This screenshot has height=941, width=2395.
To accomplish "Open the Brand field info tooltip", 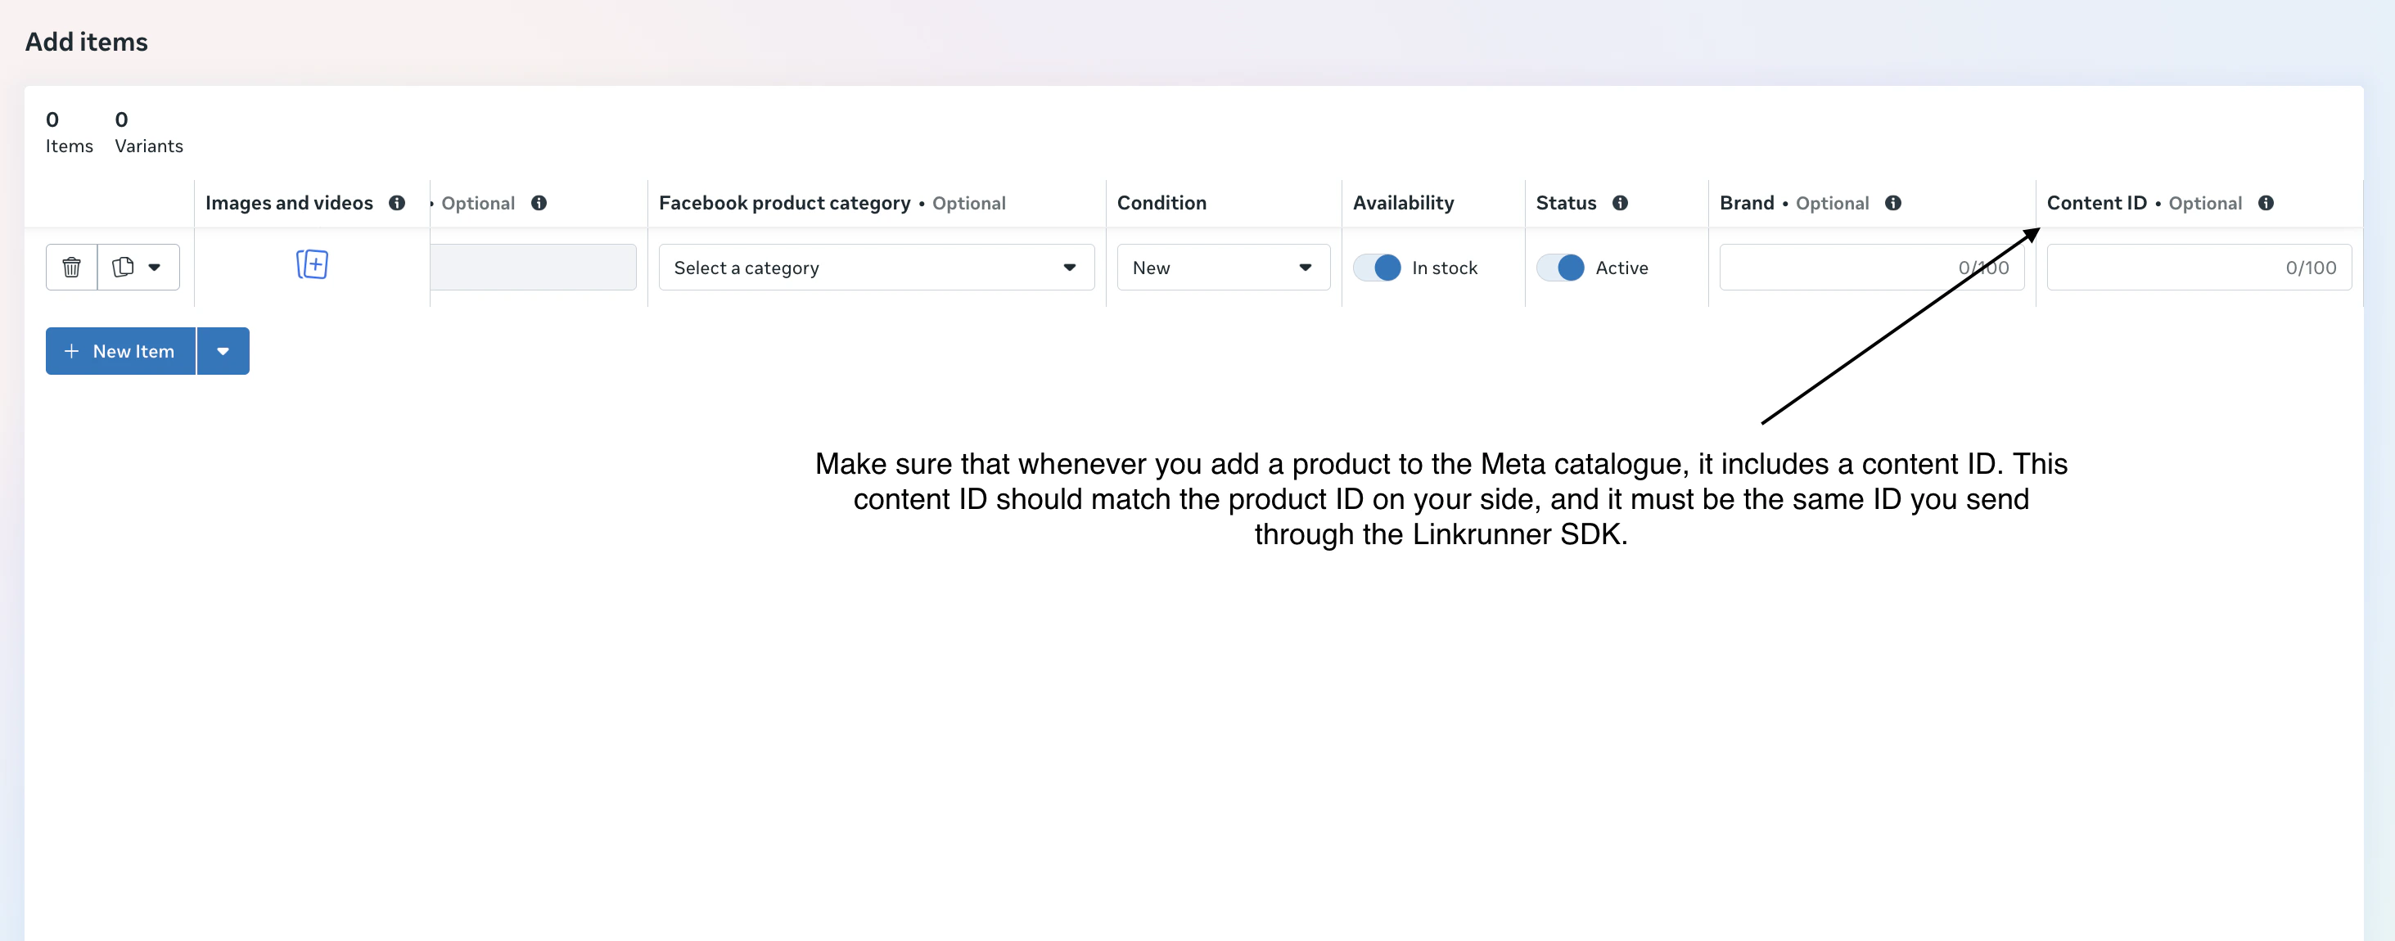I will coord(1895,203).
